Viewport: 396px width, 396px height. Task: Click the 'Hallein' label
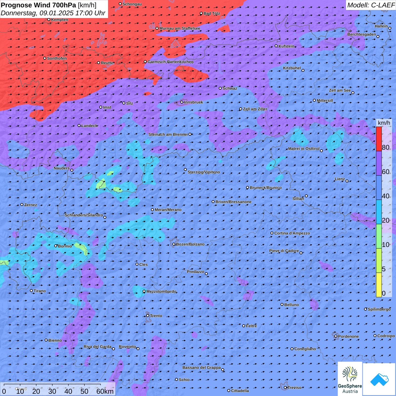tap(381, 26)
